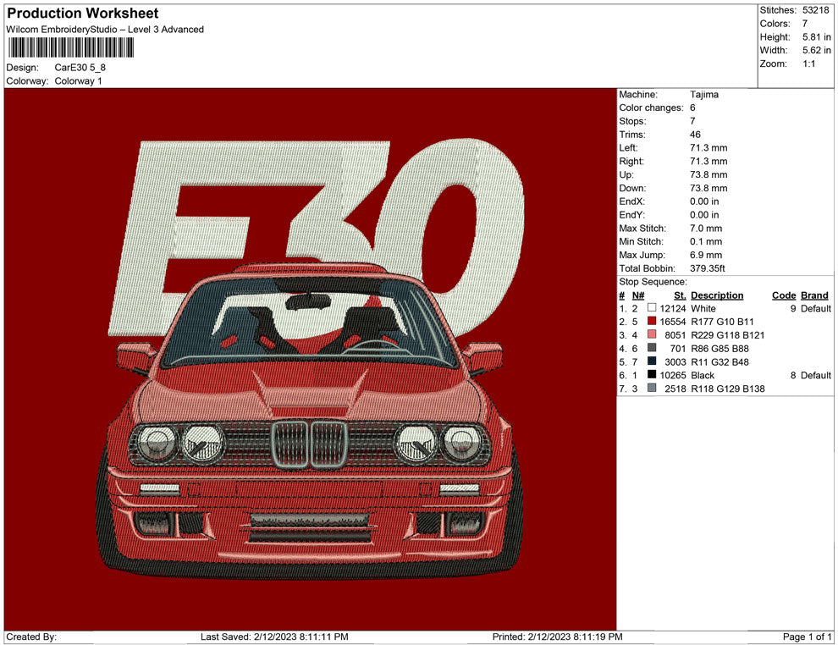
Task: Click the Printed timestamp in footer
Action: pyautogui.click(x=557, y=637)
